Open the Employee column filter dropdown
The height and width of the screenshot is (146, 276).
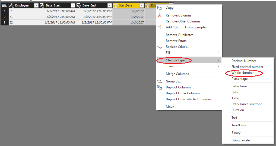[36, 6]
